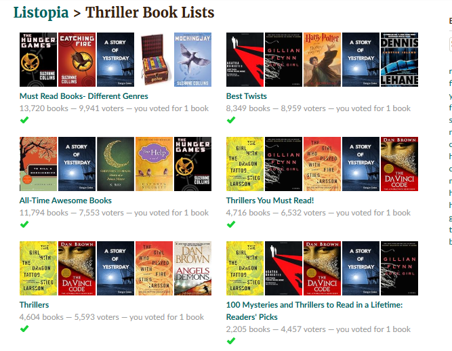Select Mockingjay book cover

[192, 60]
